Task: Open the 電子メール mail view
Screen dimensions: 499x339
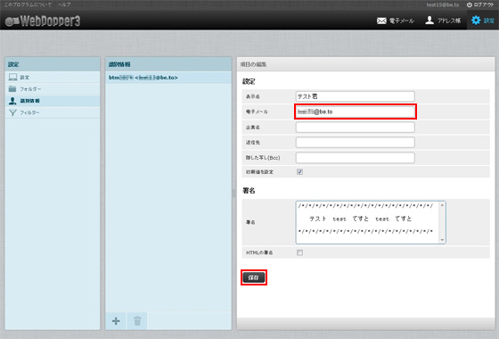Action: [x=396, y=21]
